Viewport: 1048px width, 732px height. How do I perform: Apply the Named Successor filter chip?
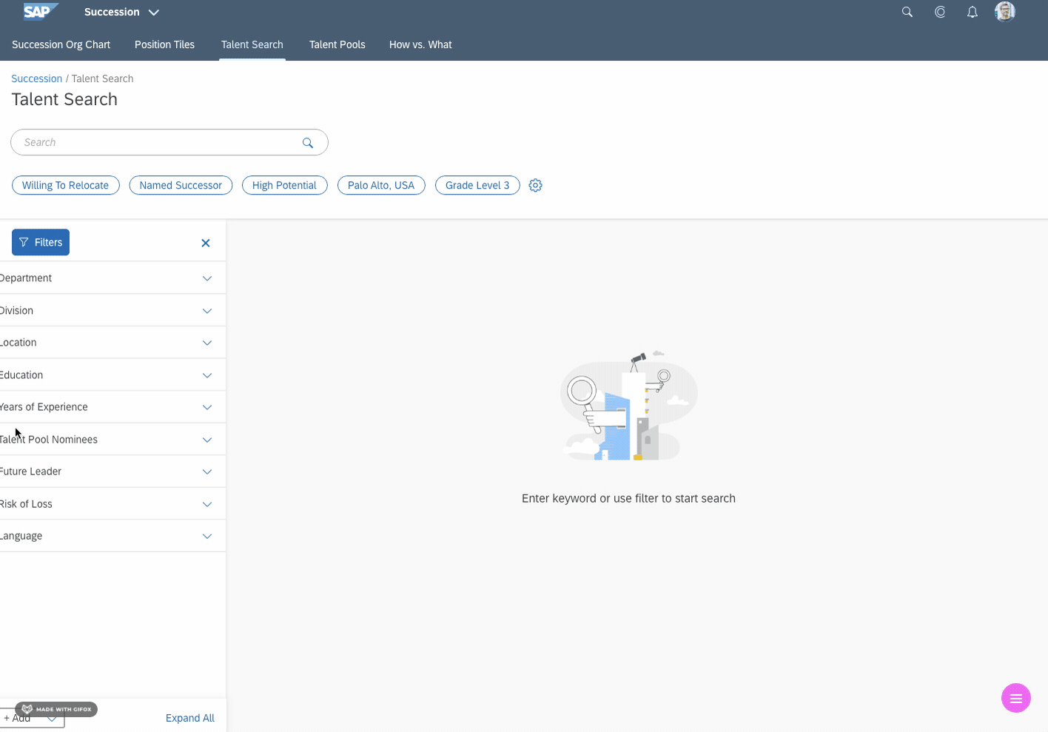click(x=181, y=185)
